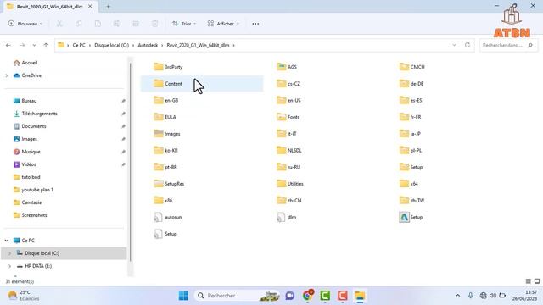This screenshot has width=543, height=305.
Task: Open the fr-FR folder
Action: (x=411, y=117)
